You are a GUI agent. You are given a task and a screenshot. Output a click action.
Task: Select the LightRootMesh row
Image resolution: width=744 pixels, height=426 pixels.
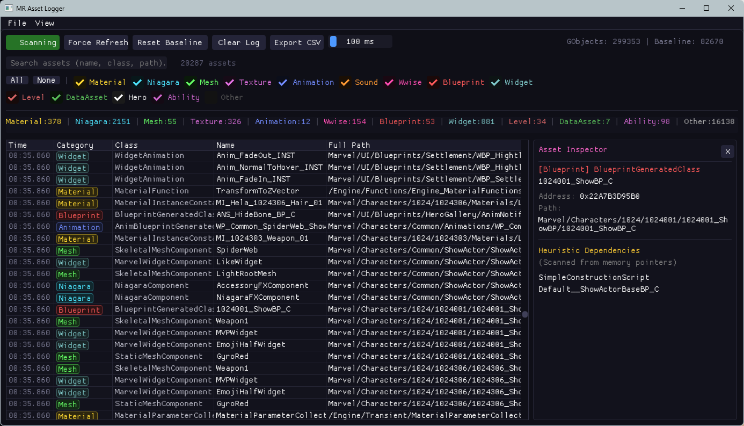tap(264, 273)
